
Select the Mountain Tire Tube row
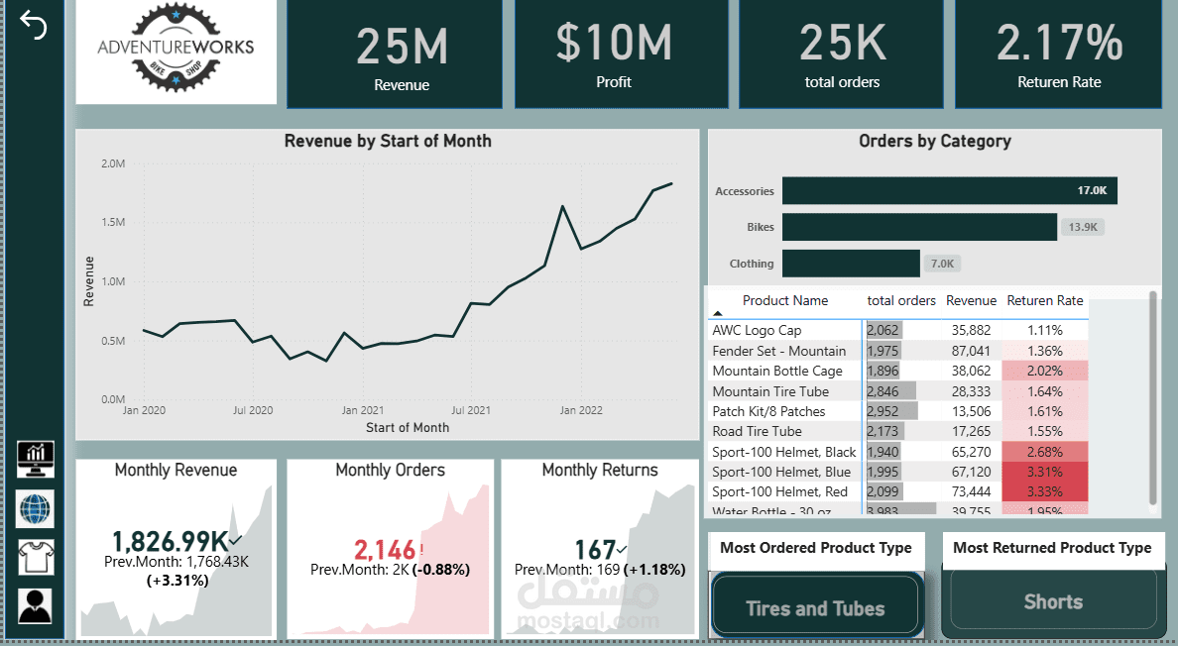click(x=897, y=391)
